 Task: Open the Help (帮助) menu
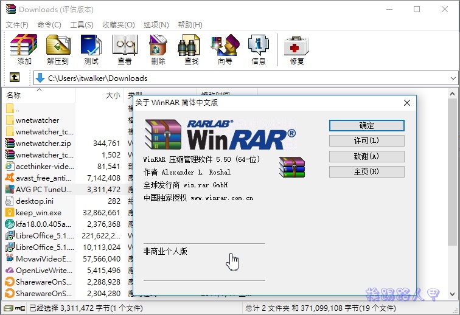(x=190, y=25)
